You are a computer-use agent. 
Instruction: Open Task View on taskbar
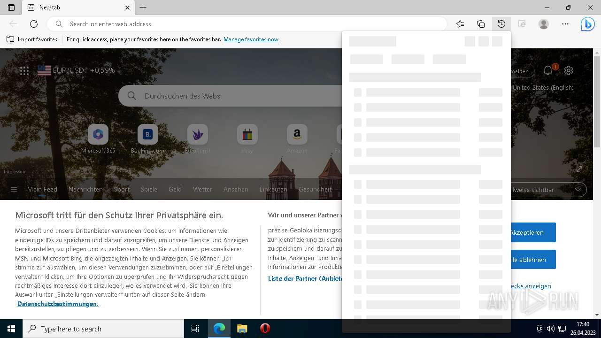pyautogui.click(x=195, y=329)
